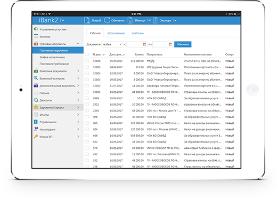The height and width of the screenshot is (199, 278).
Task: Click the Экспорт icon in toolbar
Action: (x=155, y=20)
